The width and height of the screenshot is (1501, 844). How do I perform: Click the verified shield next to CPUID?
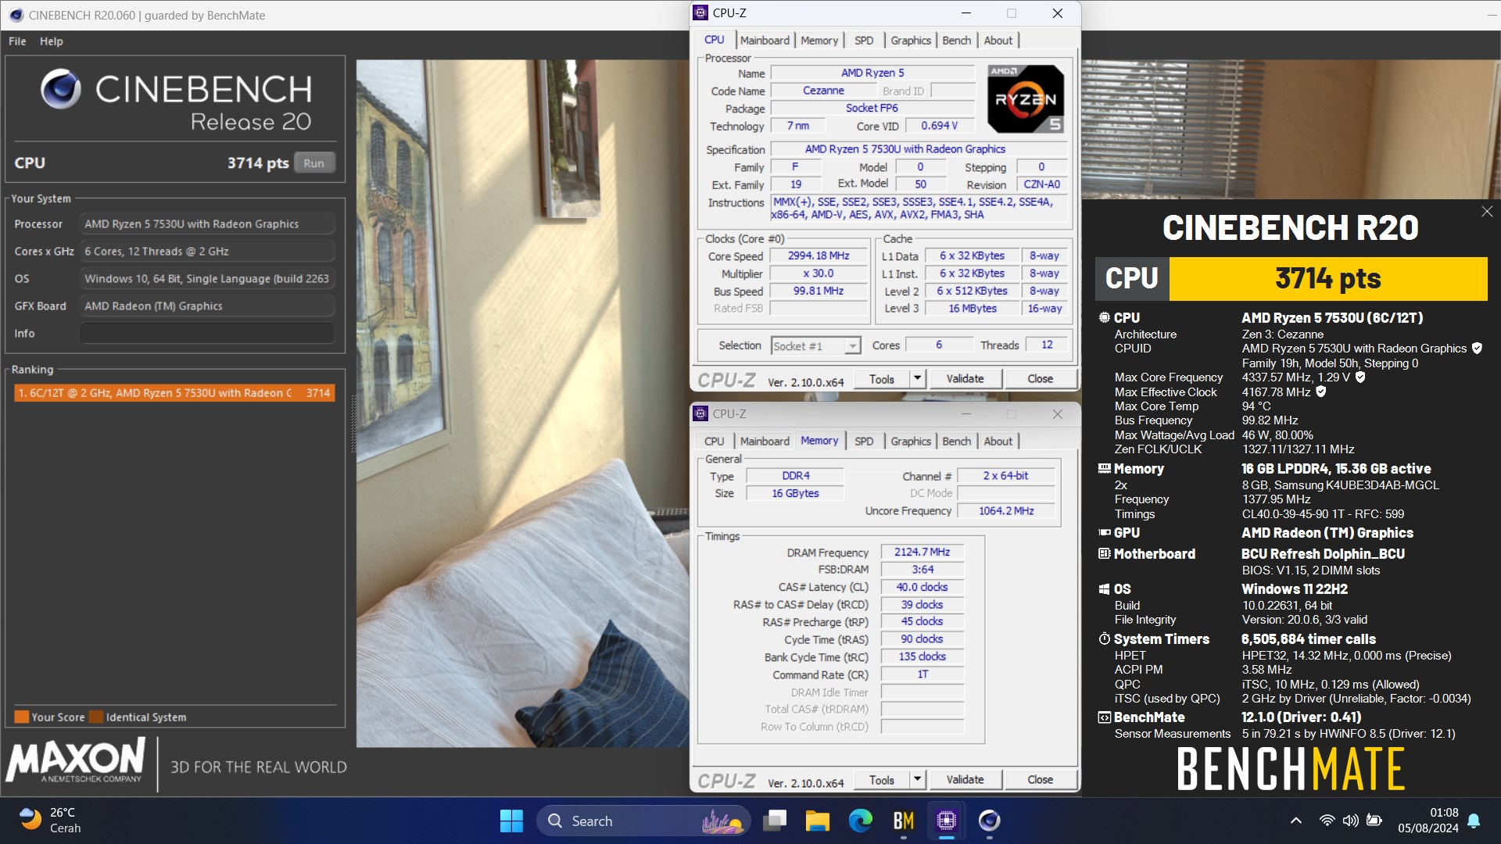tap(1477, 349)
